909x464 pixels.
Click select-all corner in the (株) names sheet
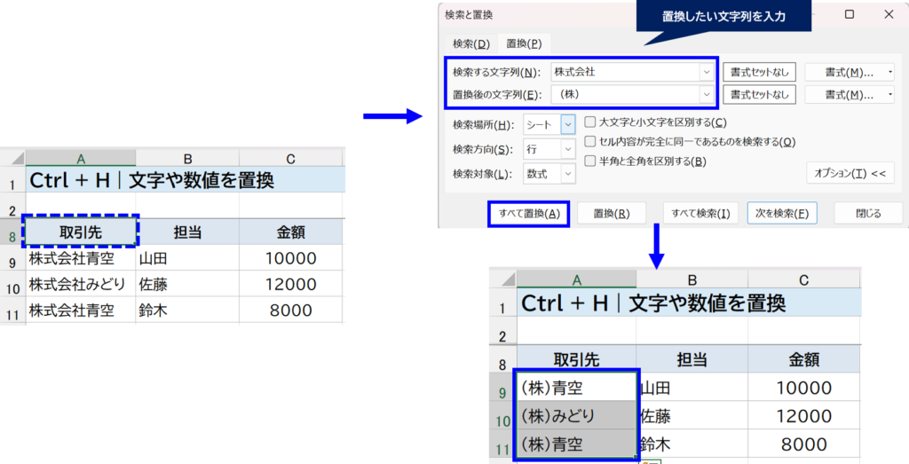click(x=503, y=279)
